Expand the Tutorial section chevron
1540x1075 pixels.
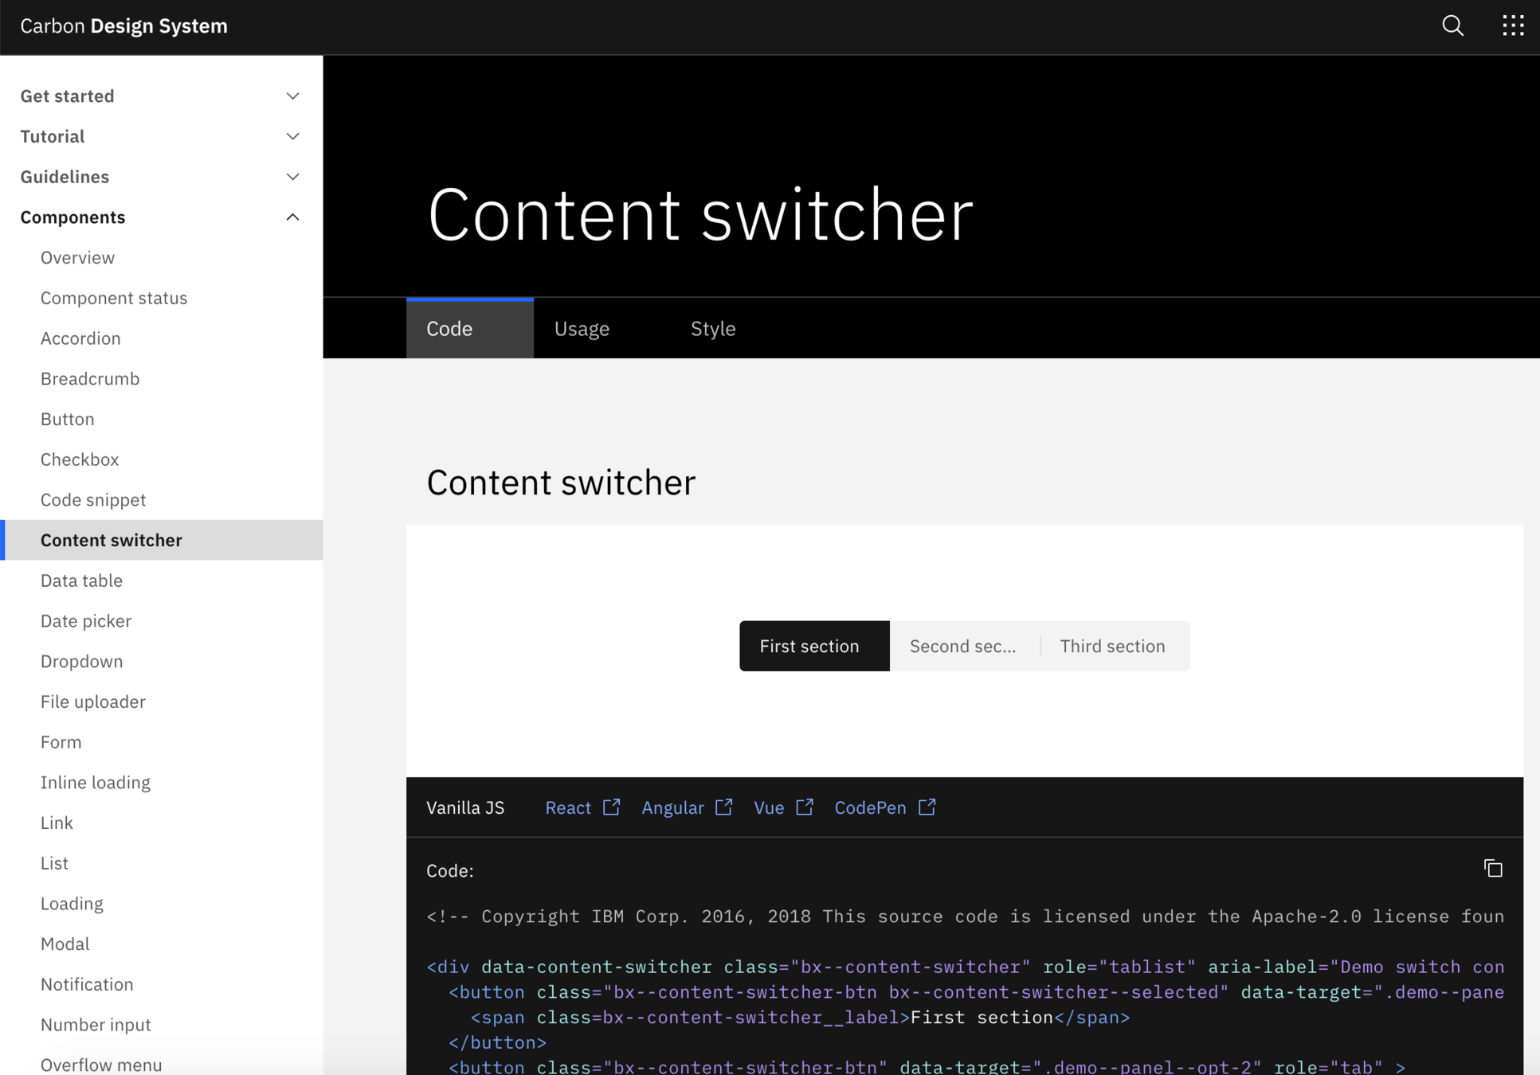point(292,137)
